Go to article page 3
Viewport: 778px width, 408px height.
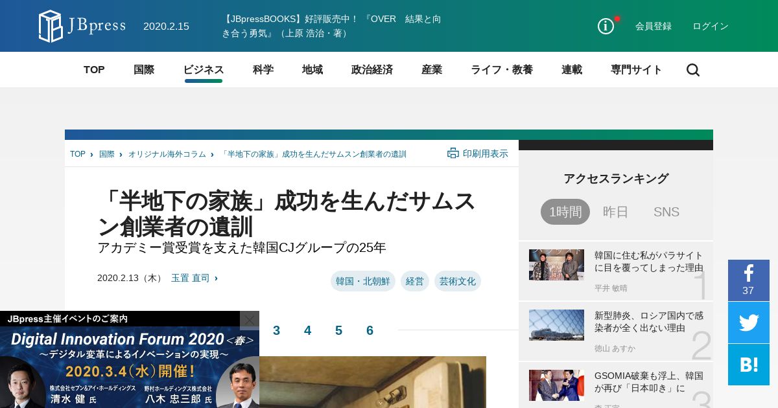click(276, 331)
